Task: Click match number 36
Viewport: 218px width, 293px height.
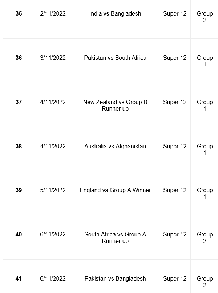Action: (x=19, y=58)
